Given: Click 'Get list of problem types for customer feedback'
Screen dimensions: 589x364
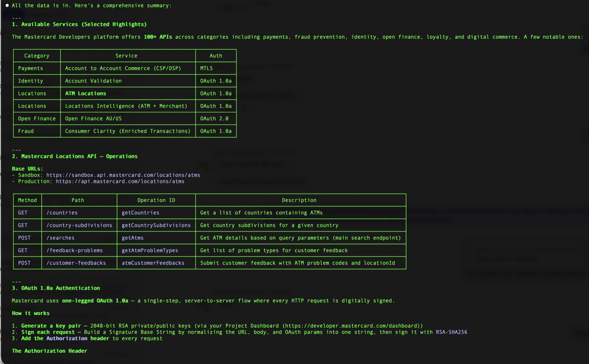Looking at the screenshot, I should [x=274, y=250].
